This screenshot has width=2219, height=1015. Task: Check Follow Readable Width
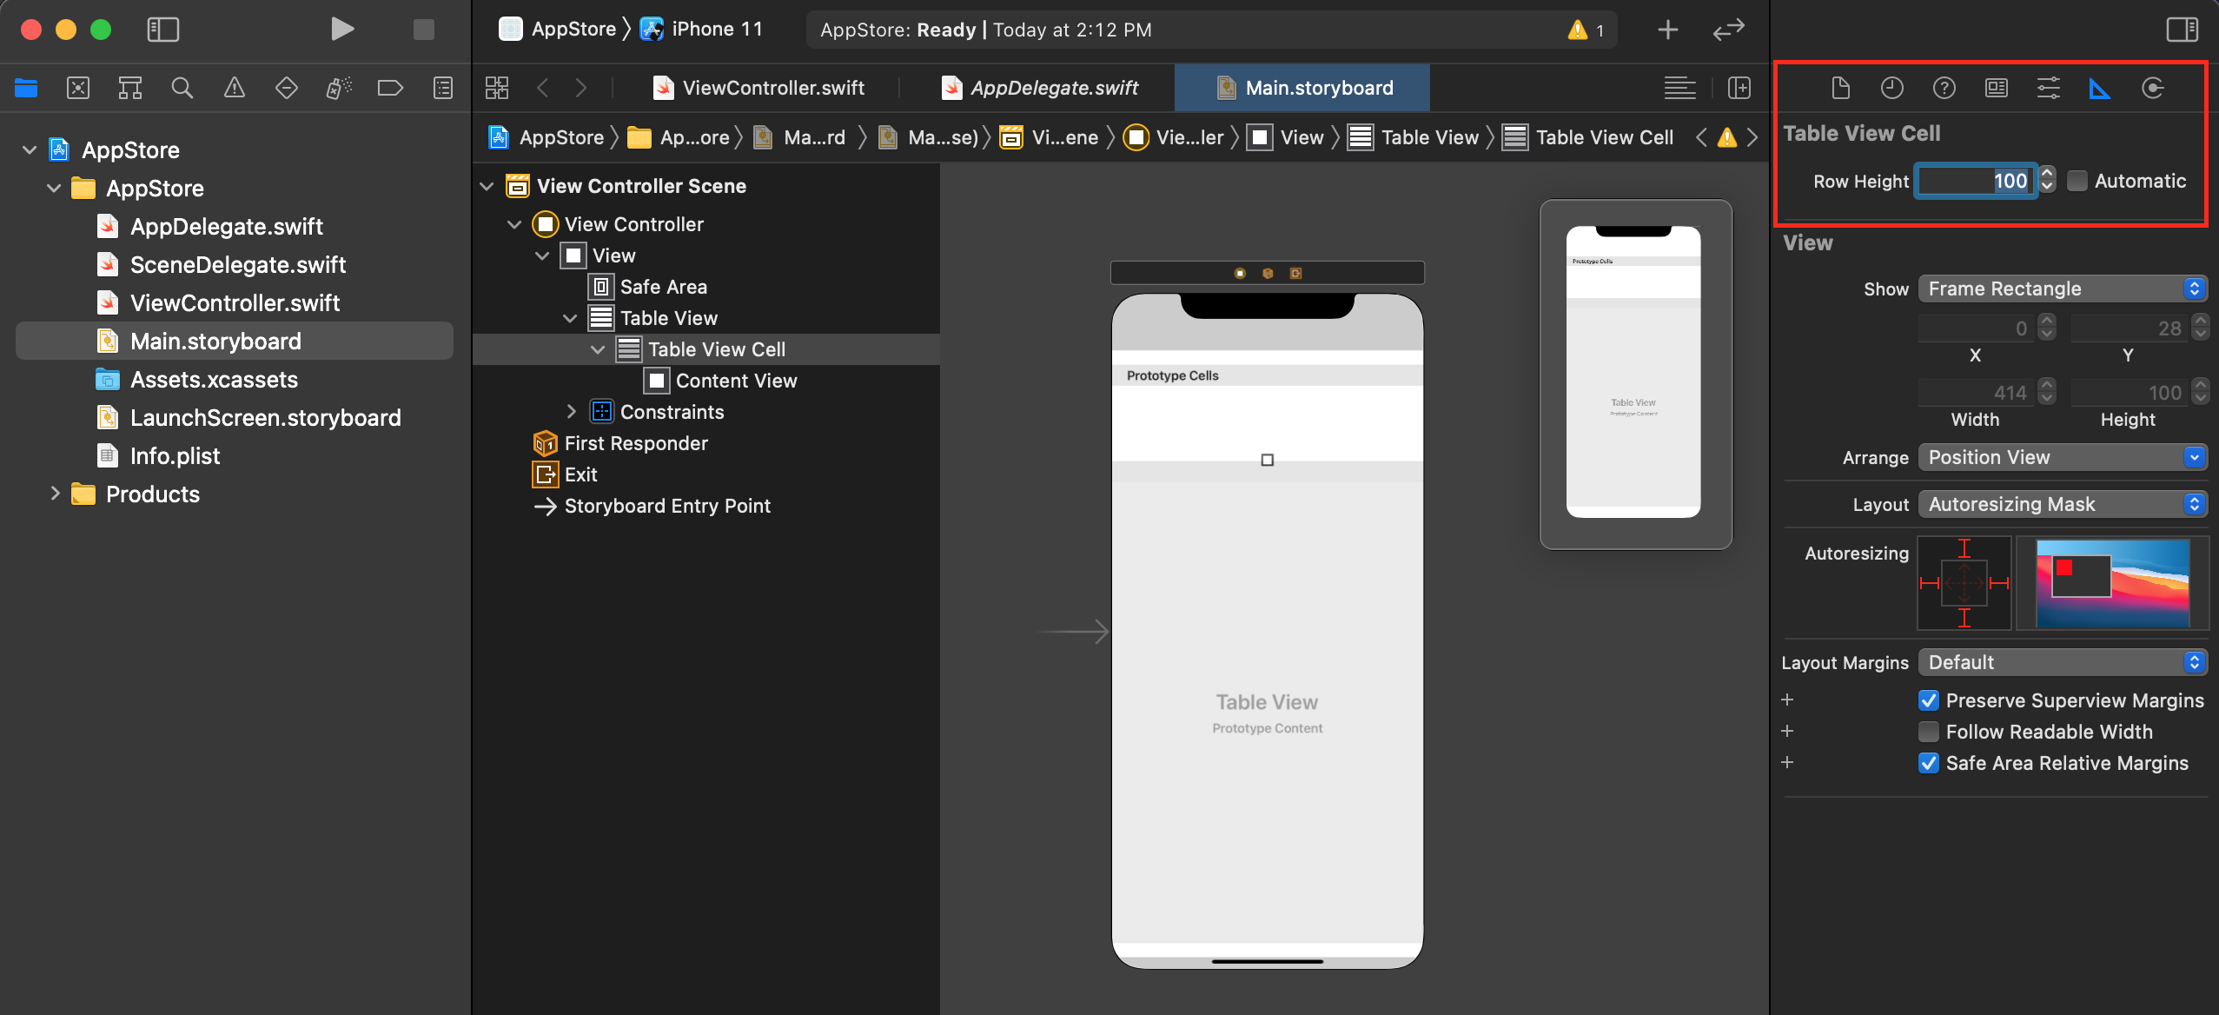click(1928, 732)
